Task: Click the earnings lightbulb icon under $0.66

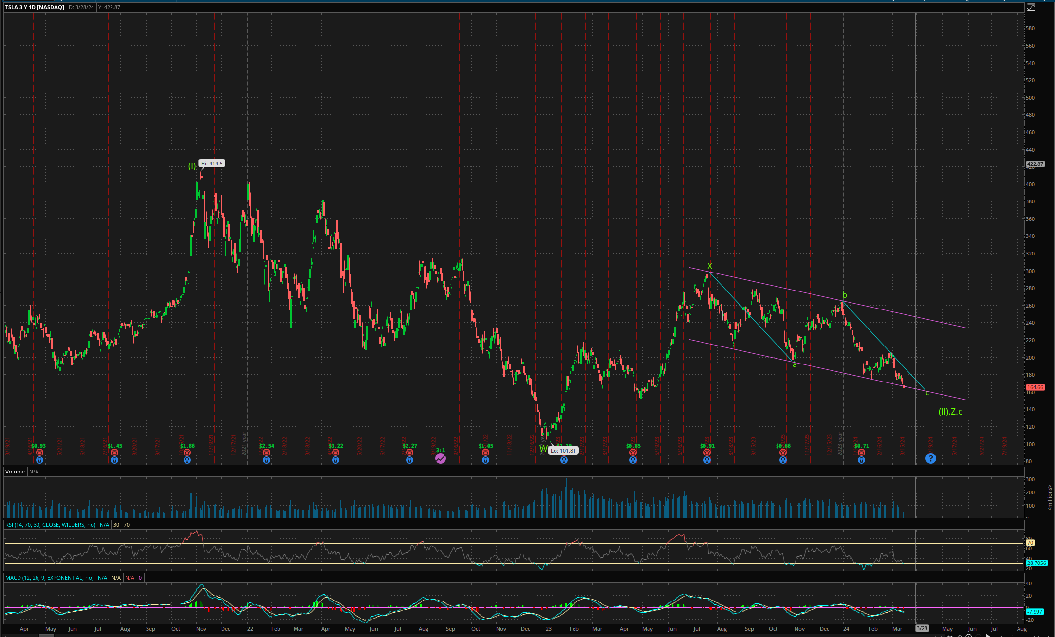Action: pyautogui.click(x=783, y=460)
